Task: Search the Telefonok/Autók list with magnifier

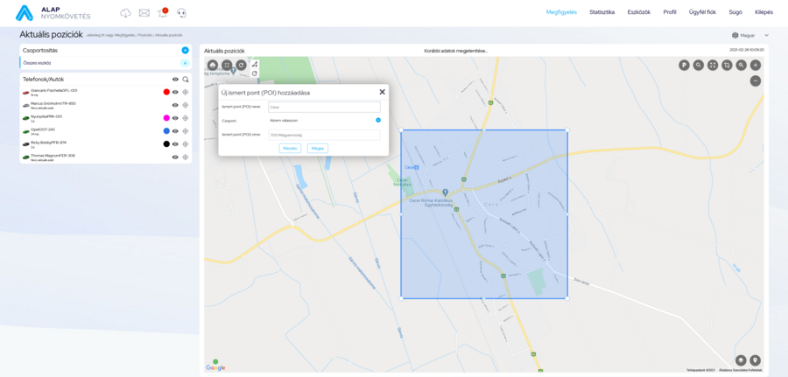Action: (186, 79)
